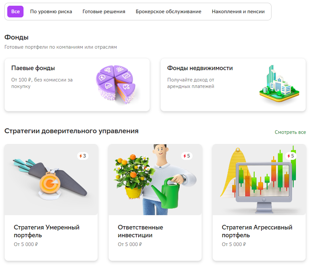Open the Накопления и пенсии tab
Screen dimensions: 310x267
(x=238, y=12)
